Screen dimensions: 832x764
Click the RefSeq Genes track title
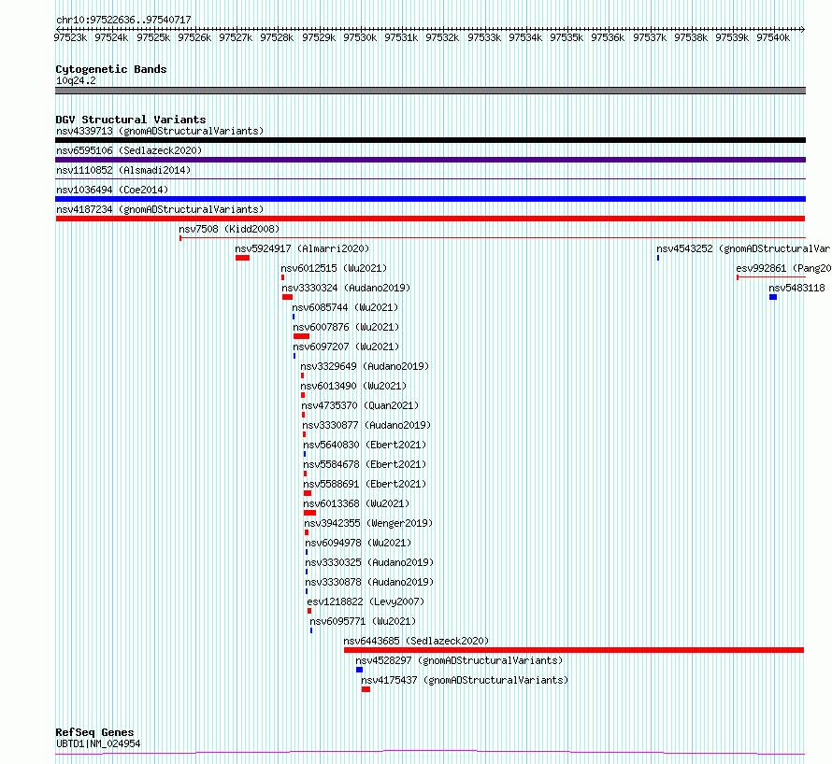[94, 732]
